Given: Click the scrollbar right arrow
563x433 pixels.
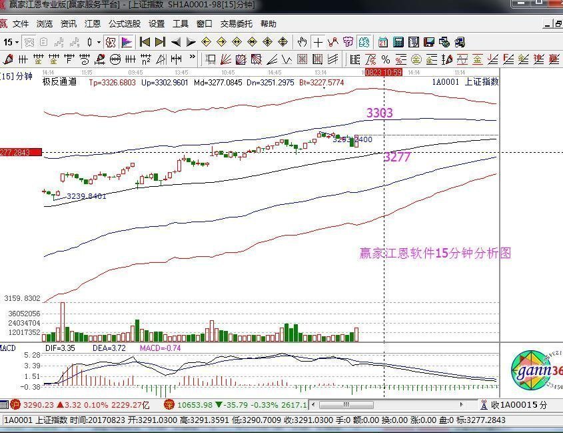Looking at the screenshot, I should pyautogui.click(x=461, y=405).
